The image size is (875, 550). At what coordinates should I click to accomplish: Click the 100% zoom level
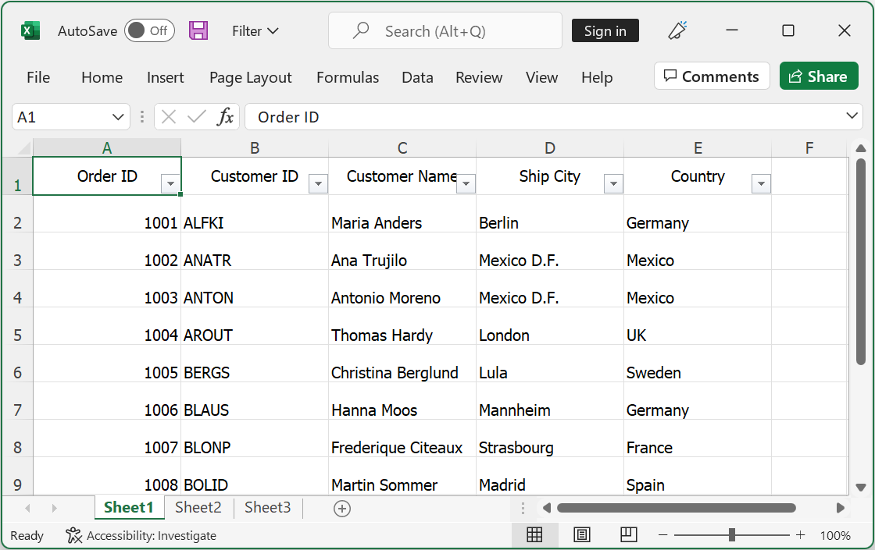[x=835, y=535]
